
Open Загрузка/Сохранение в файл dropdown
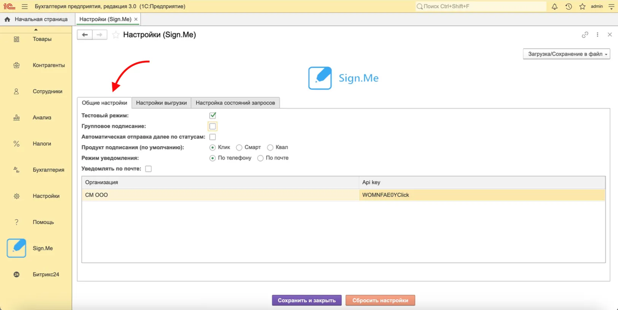(566, 54)
